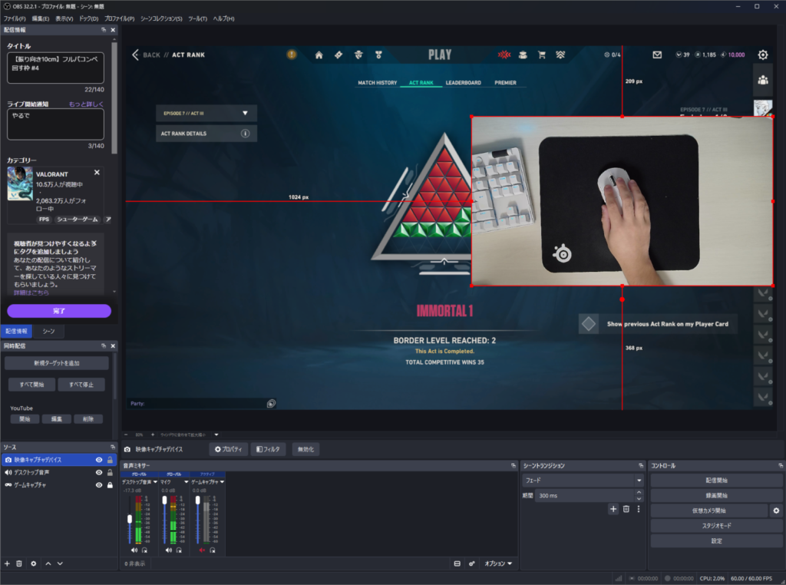Undock the 音声ミキサー panel
This screenshot has height=585, width=786.
tap(513, 465)
